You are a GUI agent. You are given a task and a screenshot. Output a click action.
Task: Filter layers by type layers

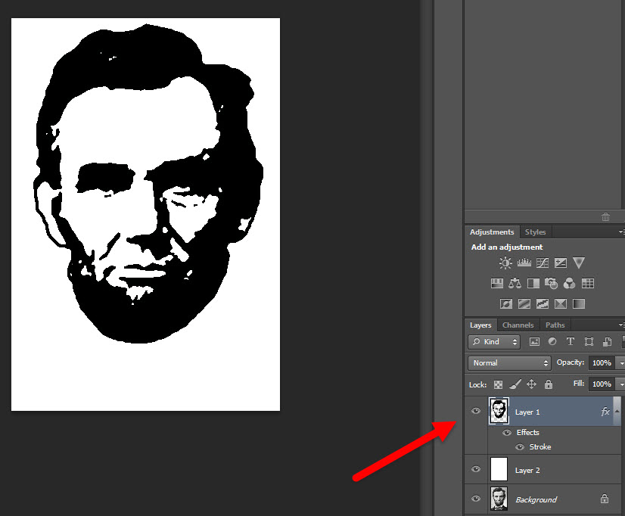(570, 342)
